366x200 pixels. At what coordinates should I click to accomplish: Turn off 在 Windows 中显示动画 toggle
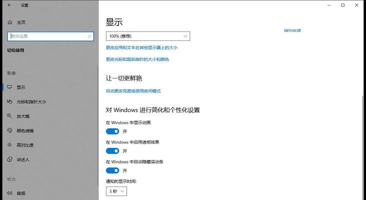pyautogui.click(x=112, y=131)
